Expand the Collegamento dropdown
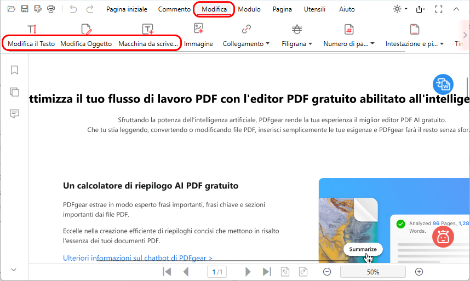Viewport: 470px width, 281px height. pyautogui.click(x=246, y=43)
